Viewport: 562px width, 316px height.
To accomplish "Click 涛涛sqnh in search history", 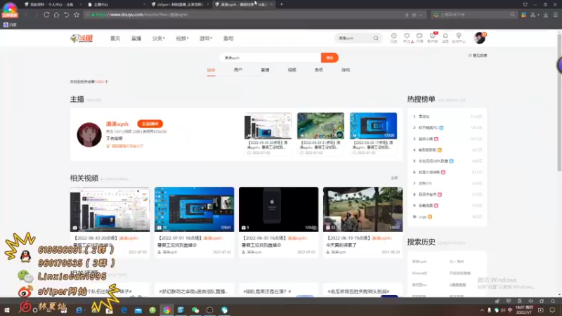I will tap(419, 261).
